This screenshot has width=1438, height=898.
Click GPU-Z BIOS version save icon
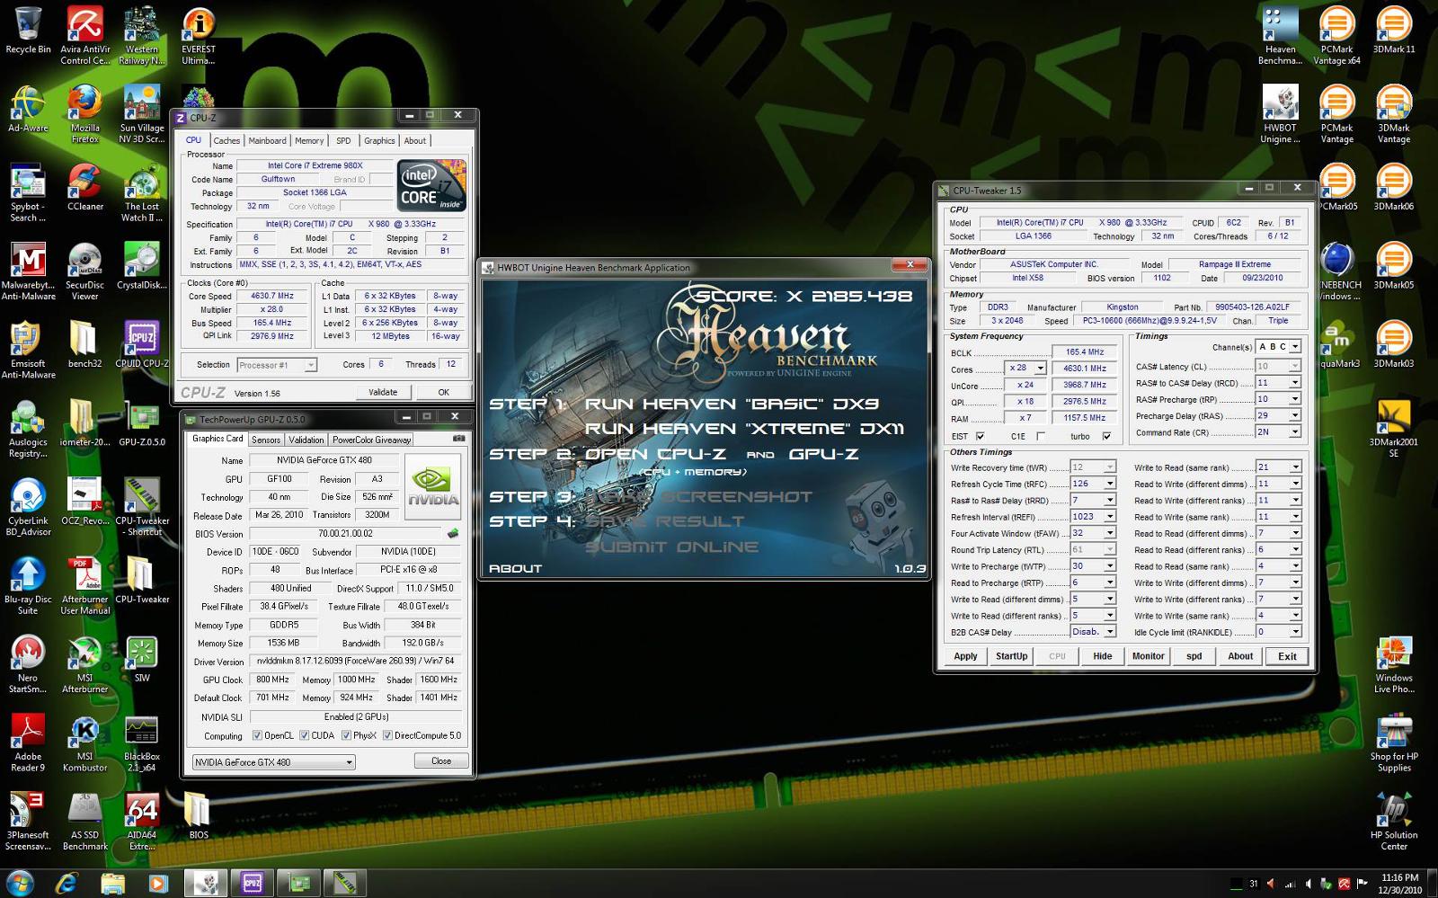(x=453, y=533)
